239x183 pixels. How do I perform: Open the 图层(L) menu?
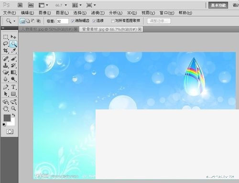click(x=62, y=13)
